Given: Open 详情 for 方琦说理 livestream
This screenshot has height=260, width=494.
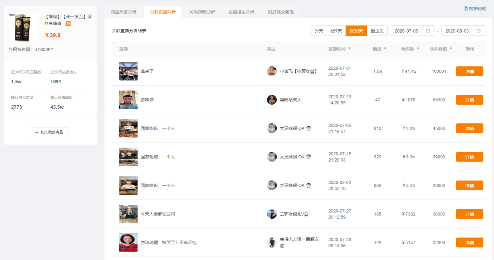Looking at the screenshot, I should [x=469, y=242].
